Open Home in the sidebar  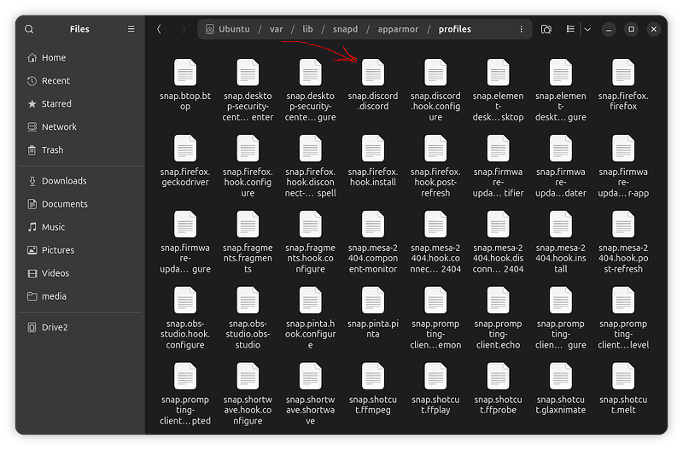pyautogui.click(x=53, y=57)
